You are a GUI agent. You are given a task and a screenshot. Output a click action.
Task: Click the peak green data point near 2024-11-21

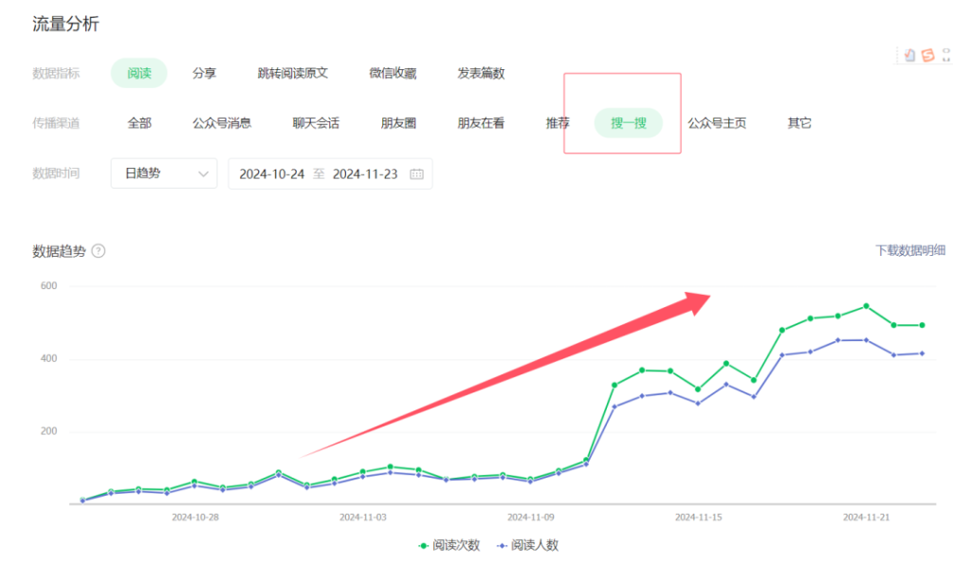coord(866,306)
